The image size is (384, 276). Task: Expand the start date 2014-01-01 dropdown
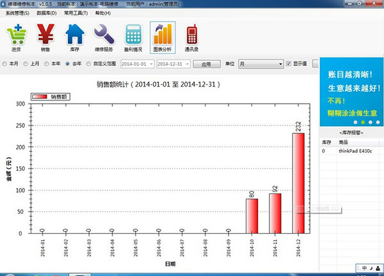(x=151, y=64)
